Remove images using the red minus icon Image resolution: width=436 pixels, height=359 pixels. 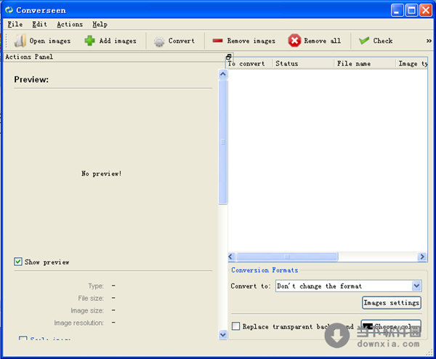point(217,41)
